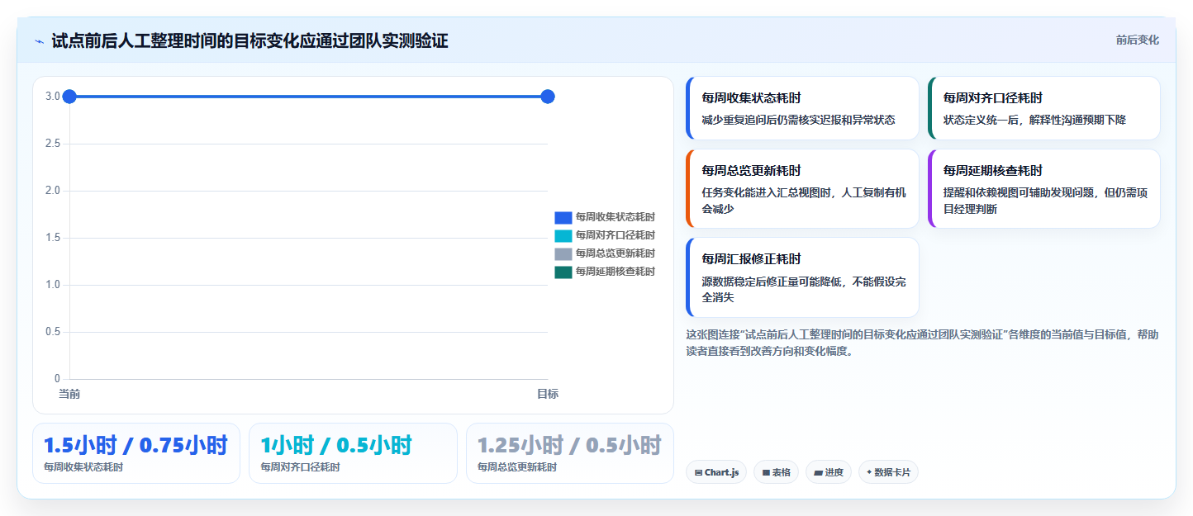The height and width of the screenshot is (516, 1193).
Task: Click the text 减少重复追问后仍需核实迟报和异常状态
Action: (798, 121)
